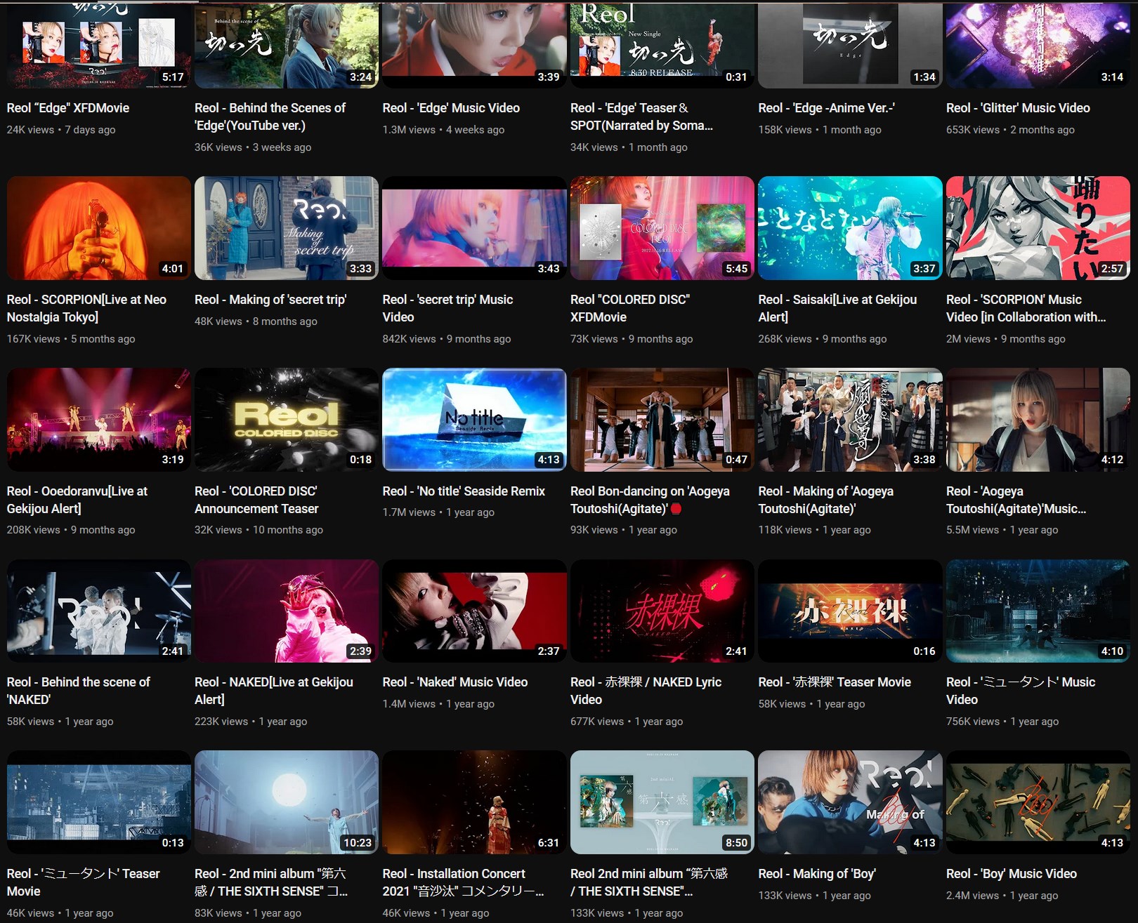Play the 'ミュータント' Music Video thumbnail

click(x=1038, y=611)
